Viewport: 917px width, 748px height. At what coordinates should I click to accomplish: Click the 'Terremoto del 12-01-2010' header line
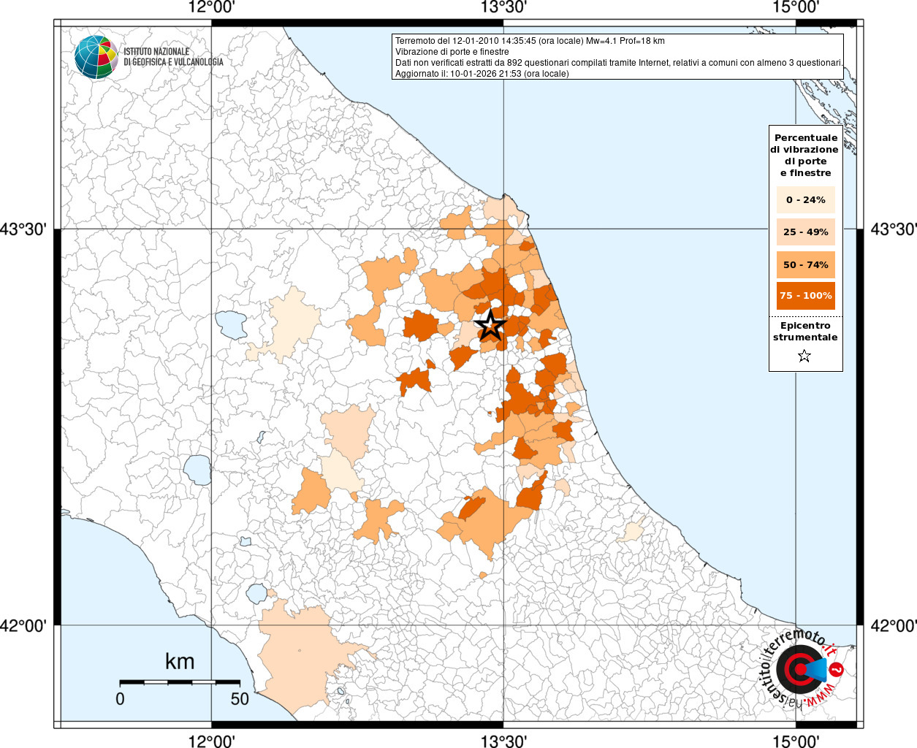coord(530,41)
